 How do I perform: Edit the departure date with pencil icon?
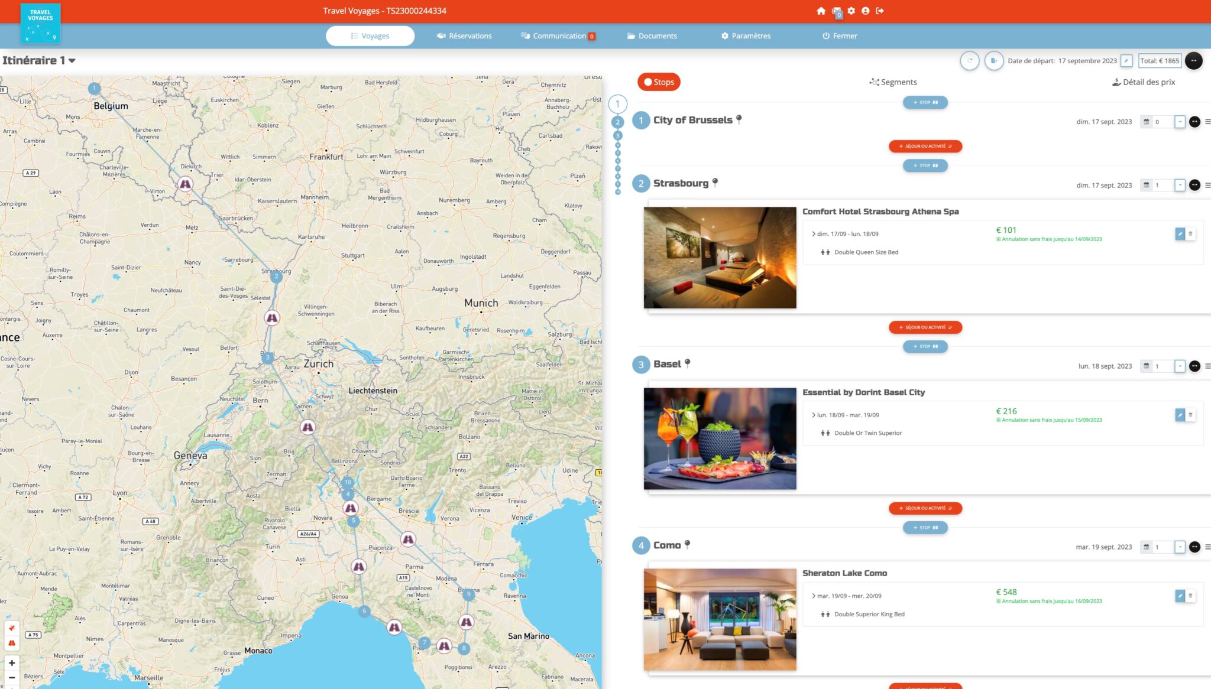1126,60
